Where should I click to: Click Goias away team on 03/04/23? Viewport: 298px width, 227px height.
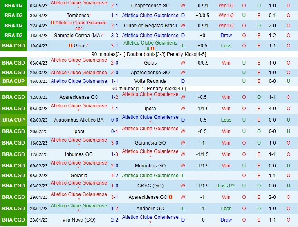tap(150, 63)
